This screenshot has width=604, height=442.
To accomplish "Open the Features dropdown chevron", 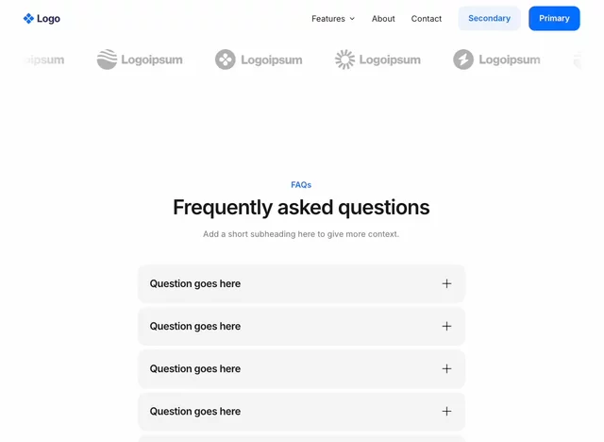I will pos(352,19).
